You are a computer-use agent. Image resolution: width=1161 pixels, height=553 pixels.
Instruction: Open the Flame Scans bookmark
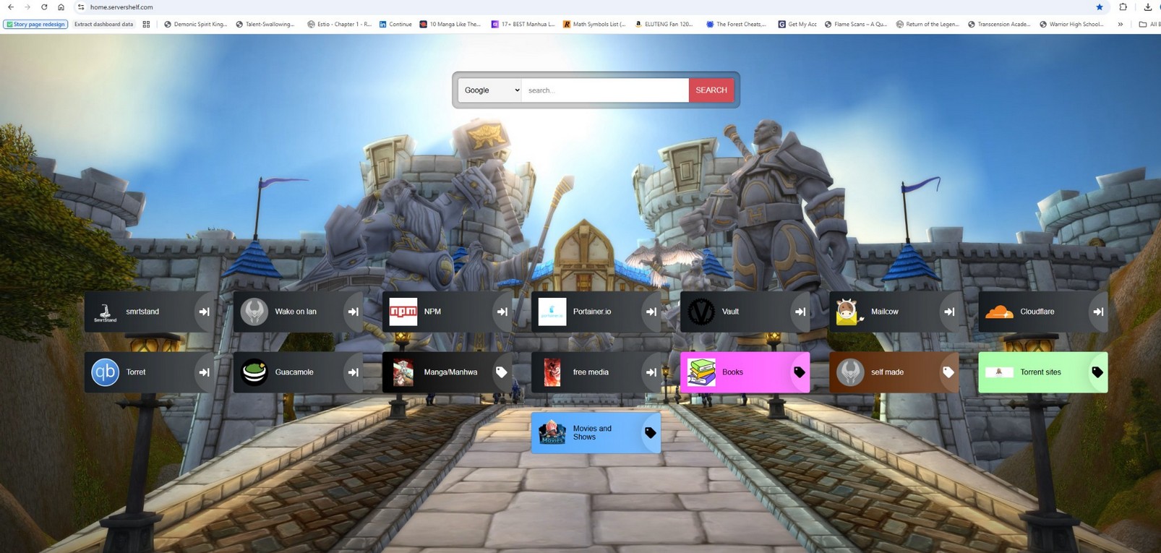pos(855,24)
